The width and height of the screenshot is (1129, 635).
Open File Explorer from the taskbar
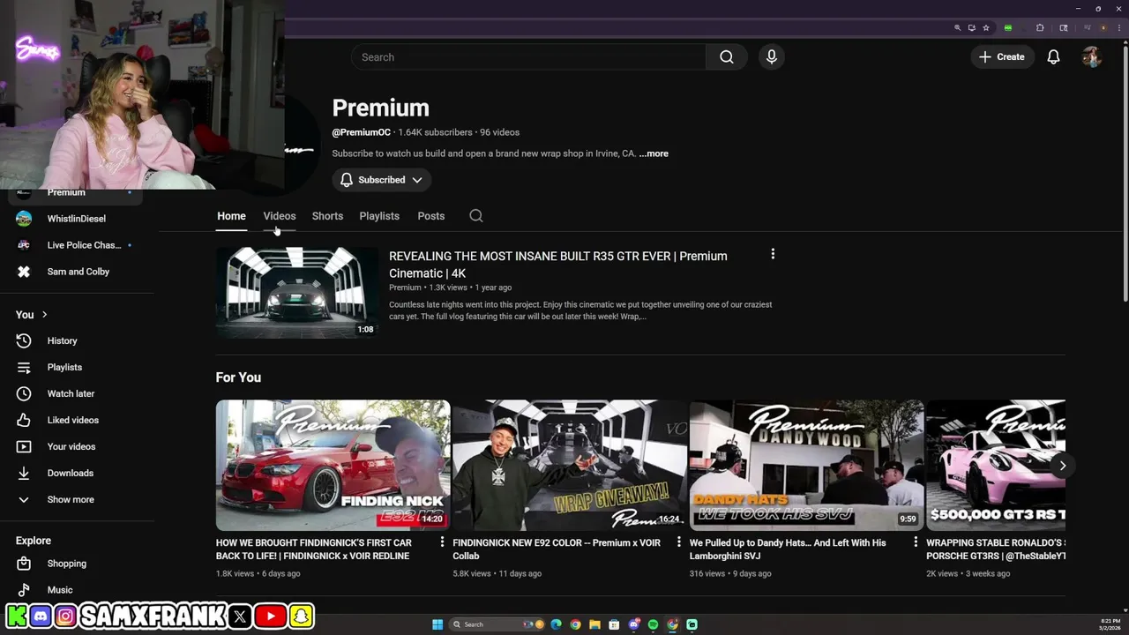594,624
